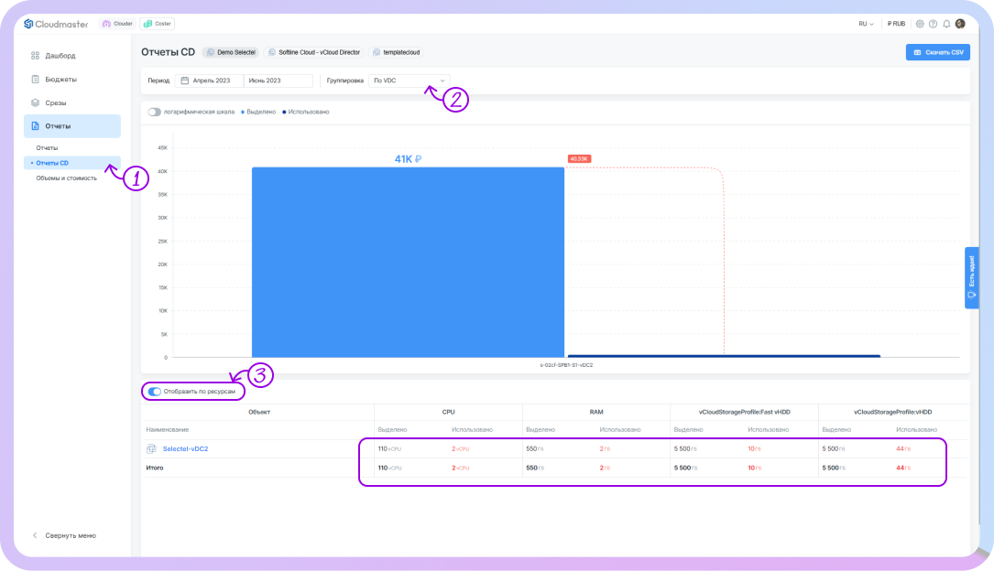Screen dimensions: 994x571
Task: Open the Дашборд section icon
Action: click(x=36, y=56)
